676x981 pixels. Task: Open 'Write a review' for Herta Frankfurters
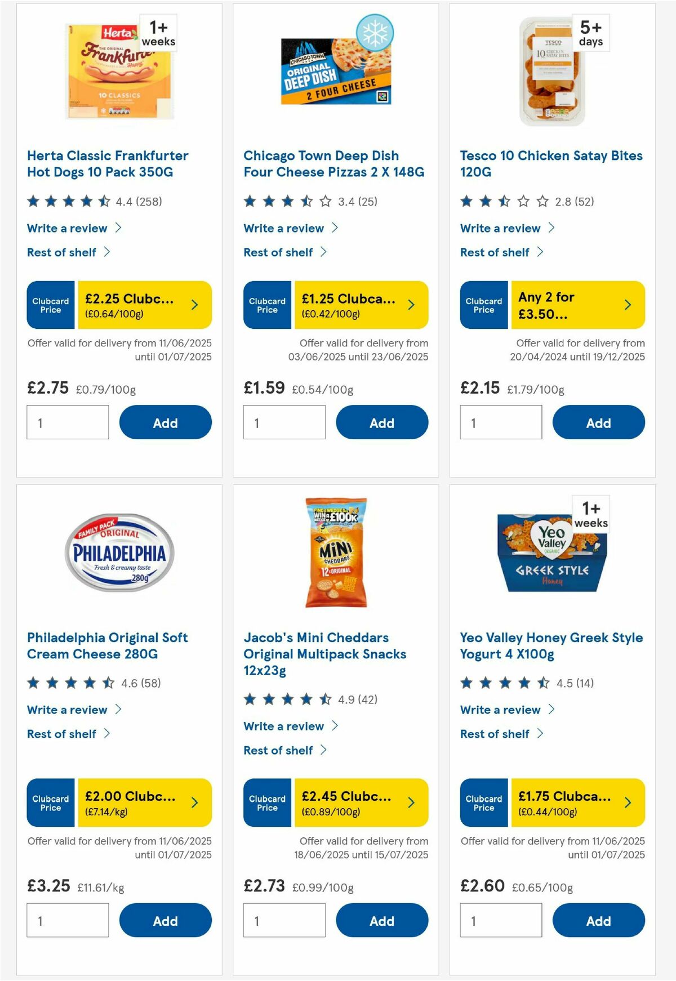66,228
